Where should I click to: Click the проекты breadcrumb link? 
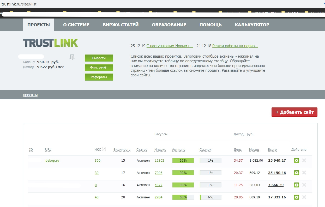click(30, 95)
